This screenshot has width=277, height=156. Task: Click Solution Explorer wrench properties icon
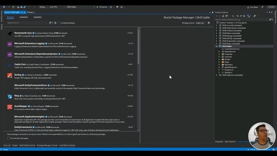point(254,16)
